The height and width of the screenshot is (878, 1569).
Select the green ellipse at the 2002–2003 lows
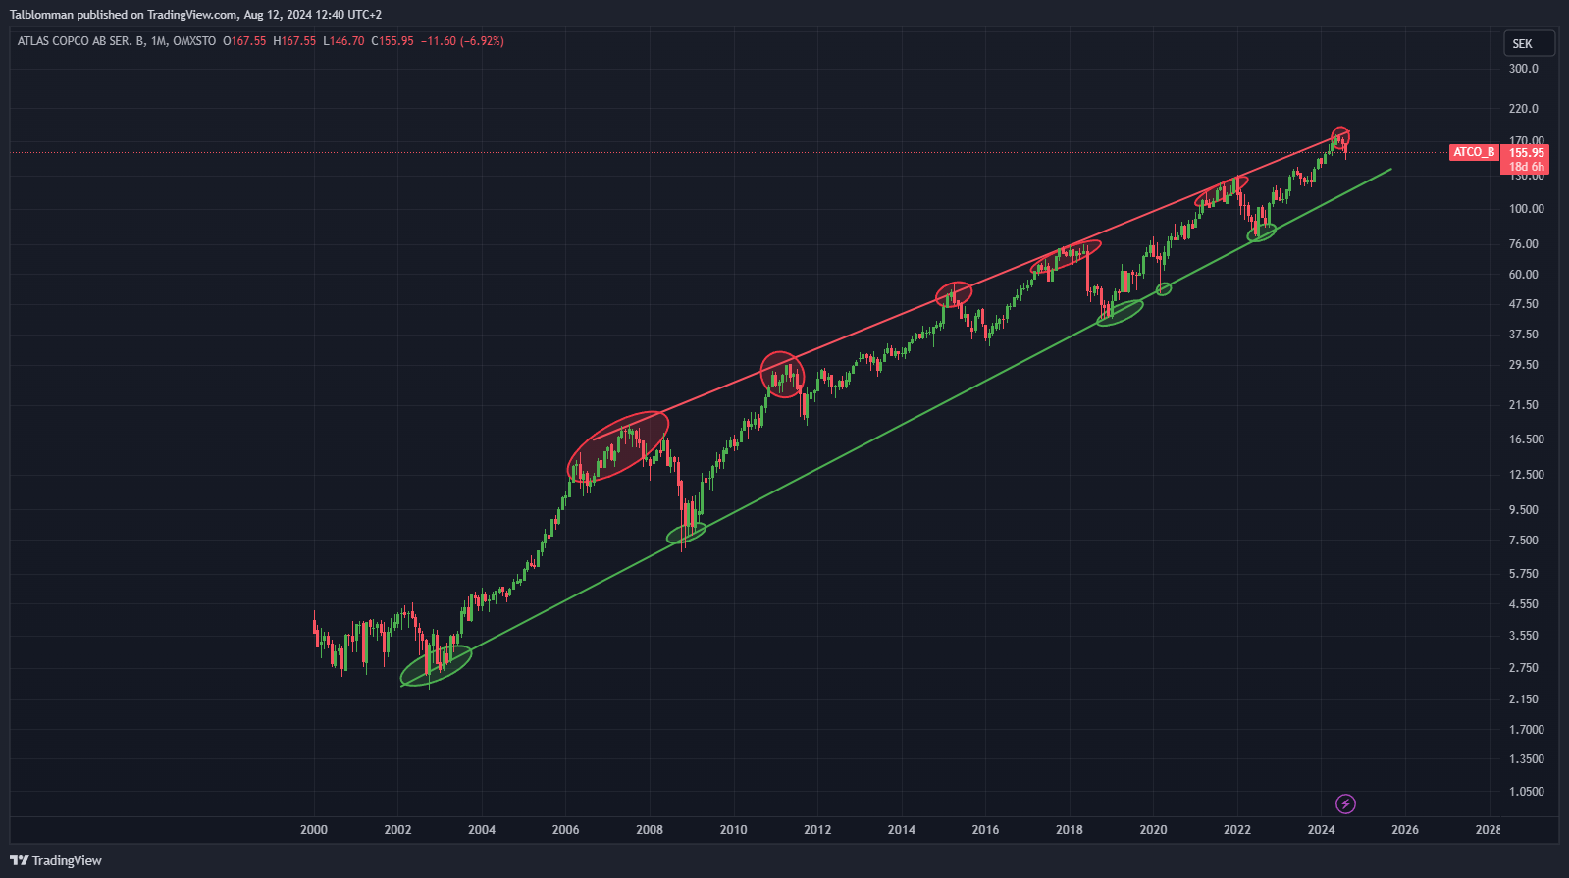point(437,665)
